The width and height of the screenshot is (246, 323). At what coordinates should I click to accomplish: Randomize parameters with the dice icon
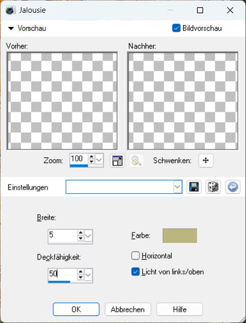pos(213,187)
